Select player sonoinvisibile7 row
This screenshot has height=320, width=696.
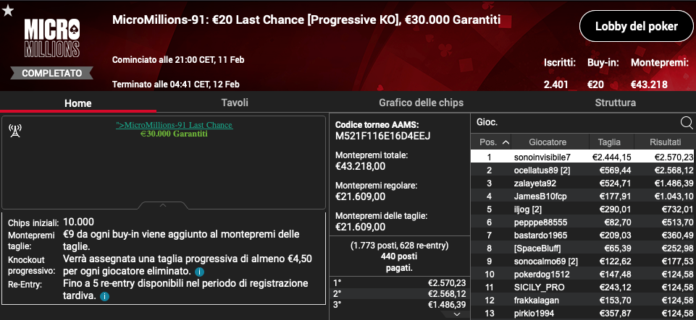[x=582, y=157]
